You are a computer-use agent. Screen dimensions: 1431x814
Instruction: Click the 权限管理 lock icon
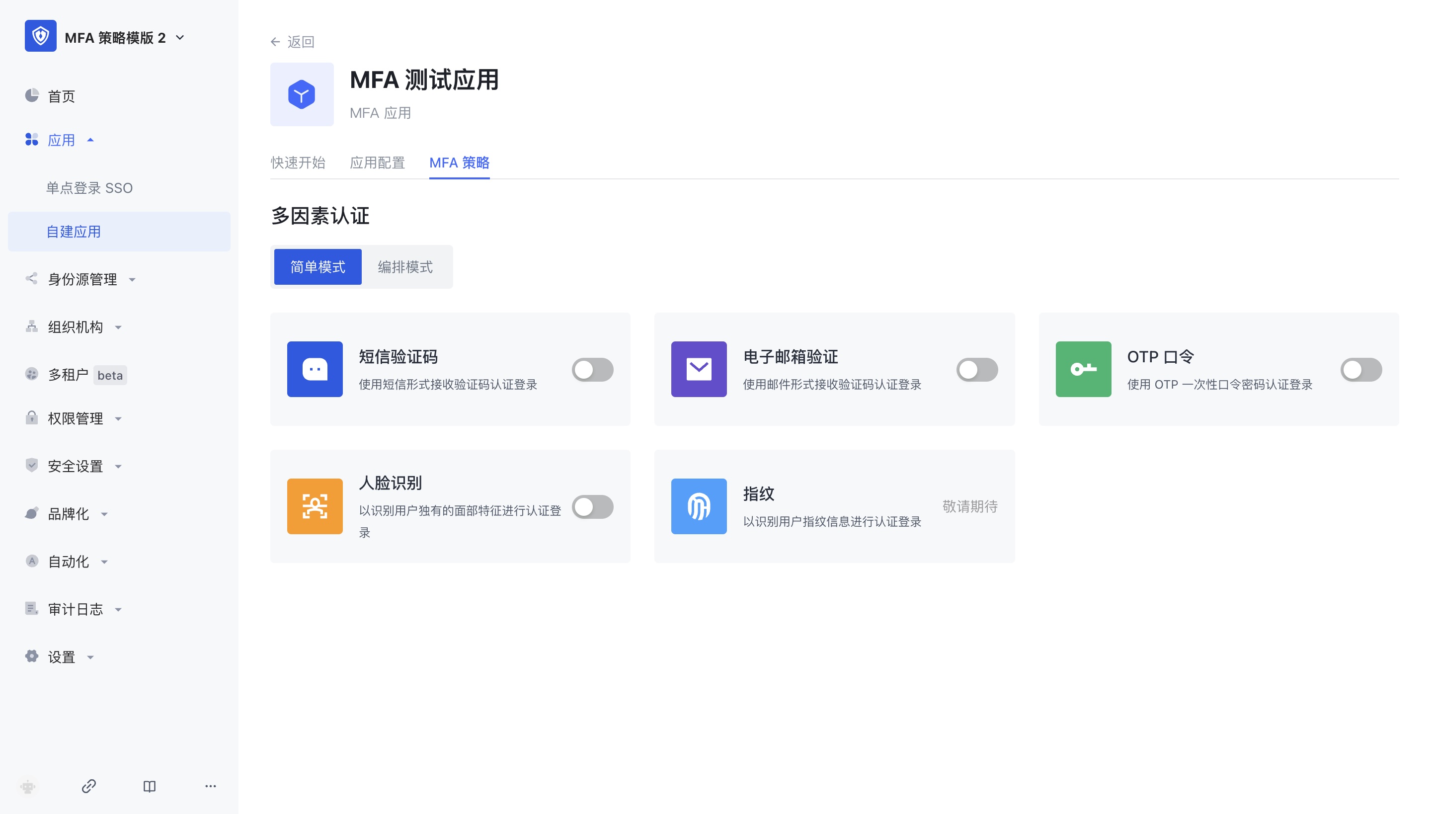(32, 417)
